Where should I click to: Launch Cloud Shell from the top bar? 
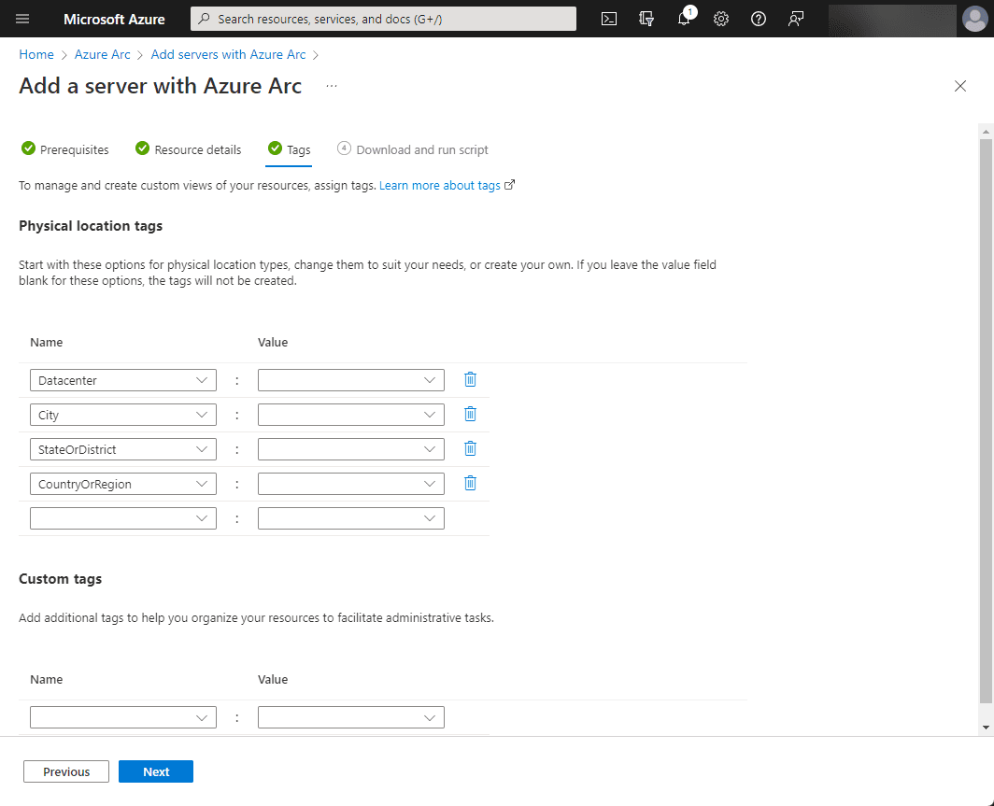(x=608, y=19)
